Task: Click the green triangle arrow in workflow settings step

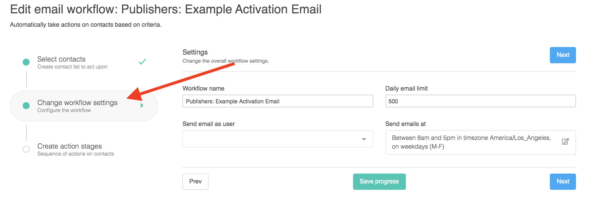Action: coord(142,105)
